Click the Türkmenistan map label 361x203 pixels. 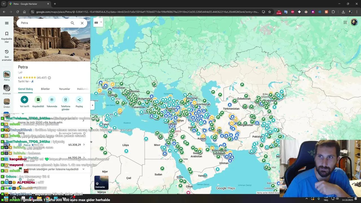coord(231,109)
